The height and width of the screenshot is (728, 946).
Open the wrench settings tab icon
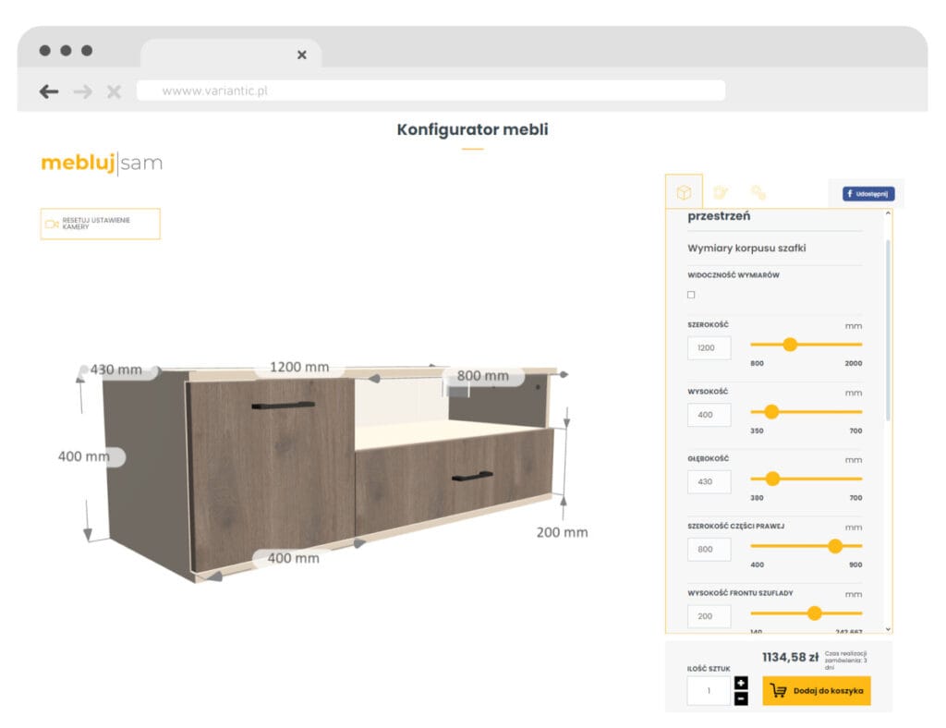pos(759,192)
